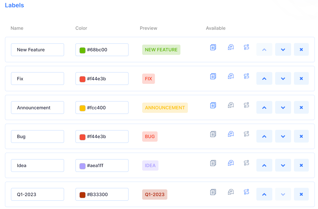This screenshot has height=209, width=318.
Task: Move Idea label down
Action: (x=283, y=165)
